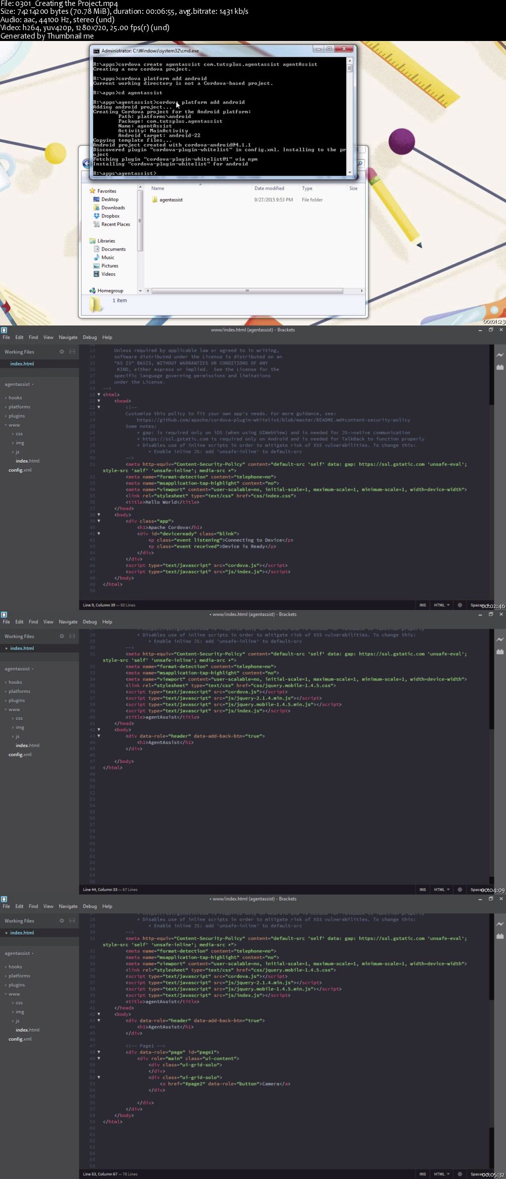
Task: Open agentassist project dropdown in 00:02:46 sidebar
Action: click(19, 384)
